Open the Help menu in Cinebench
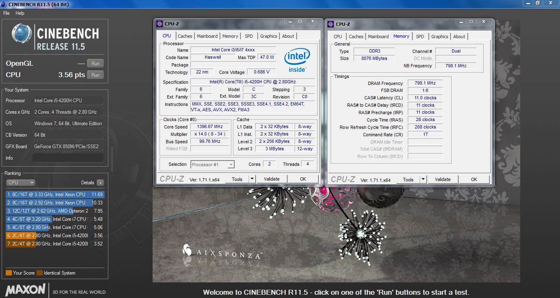Image resolution: width=560 pixels, height=298 pixels. [x=20, y=13]
